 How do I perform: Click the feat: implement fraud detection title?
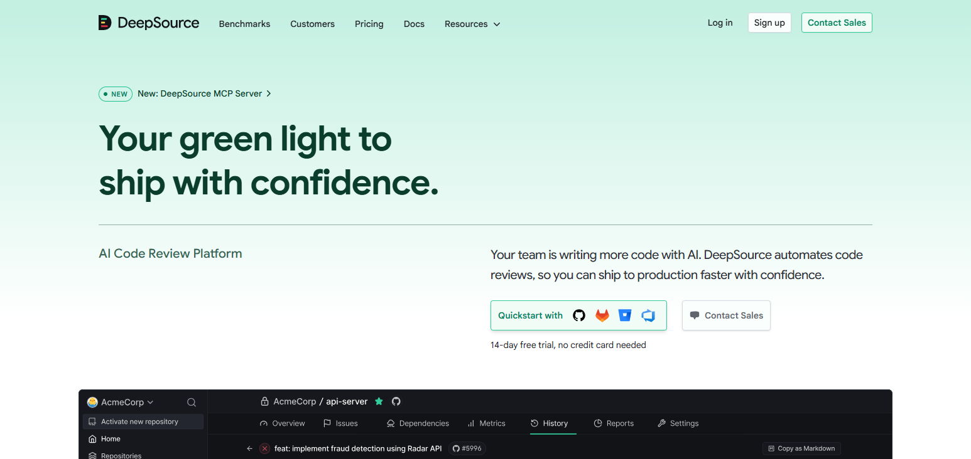(358, 448)
